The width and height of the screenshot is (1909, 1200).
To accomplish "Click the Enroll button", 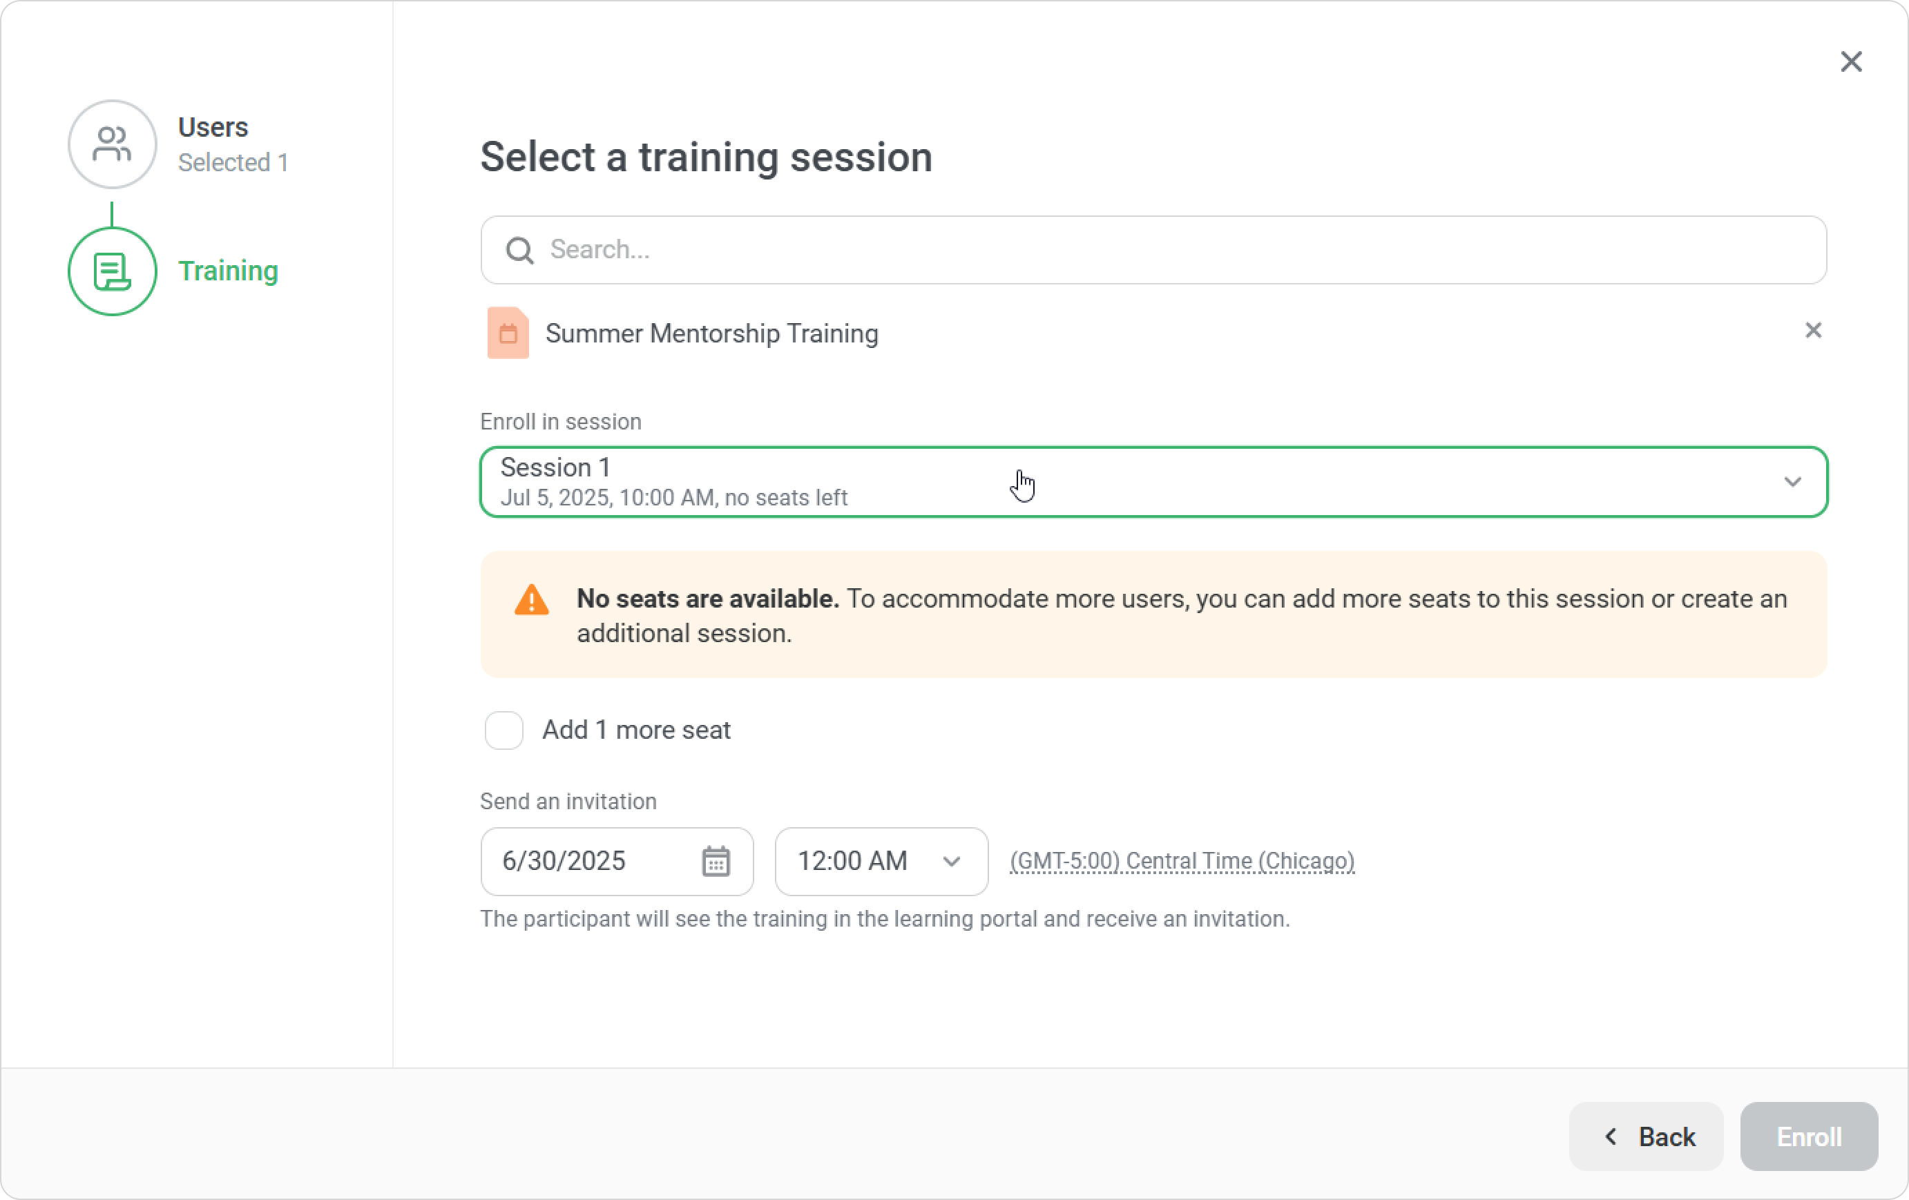I will [1808, 1136].
